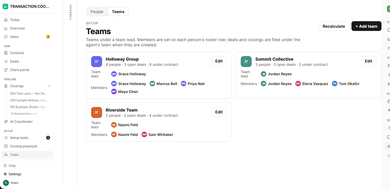Viewport: 390px width, 189px height.
Task: Click the Inbox badge showing 3
Action: tap(48, 37)
